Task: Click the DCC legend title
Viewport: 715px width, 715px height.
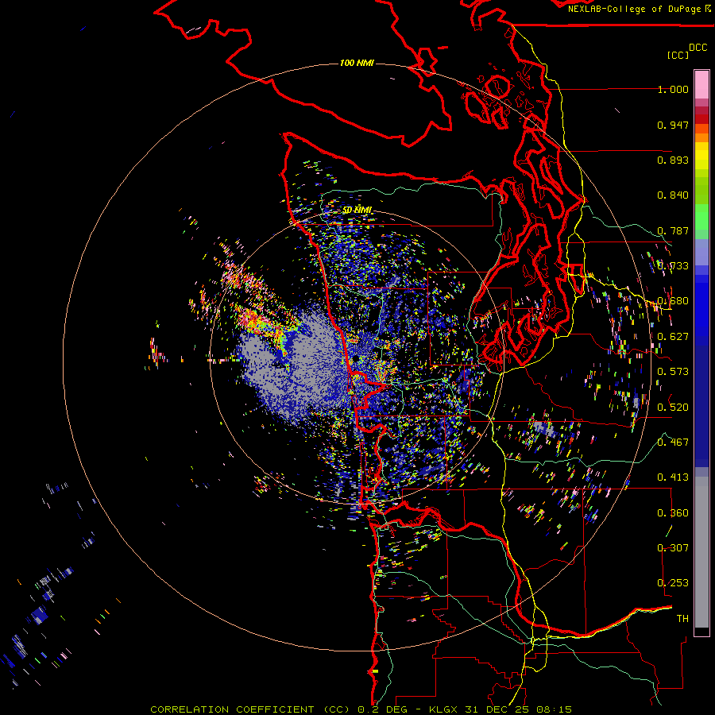Action: [x=698, y=48]
